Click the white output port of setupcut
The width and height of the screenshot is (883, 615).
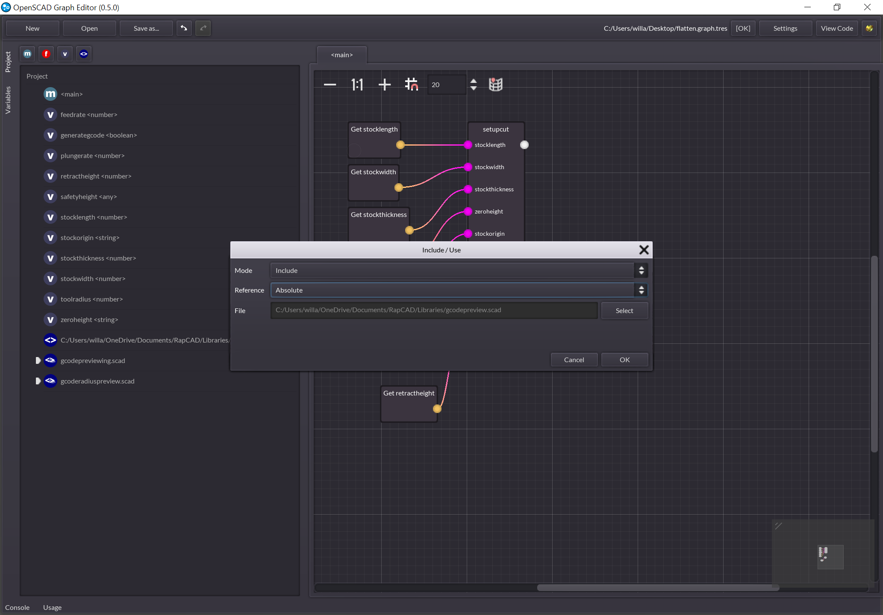[524, 145]
